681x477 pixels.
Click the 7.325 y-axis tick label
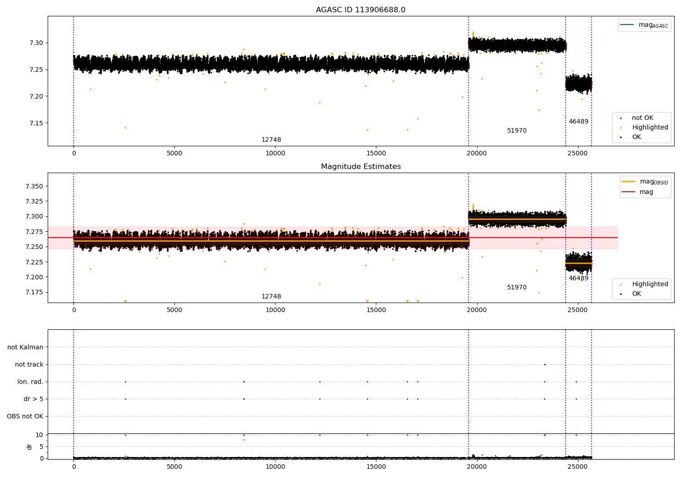coord(35,201)
